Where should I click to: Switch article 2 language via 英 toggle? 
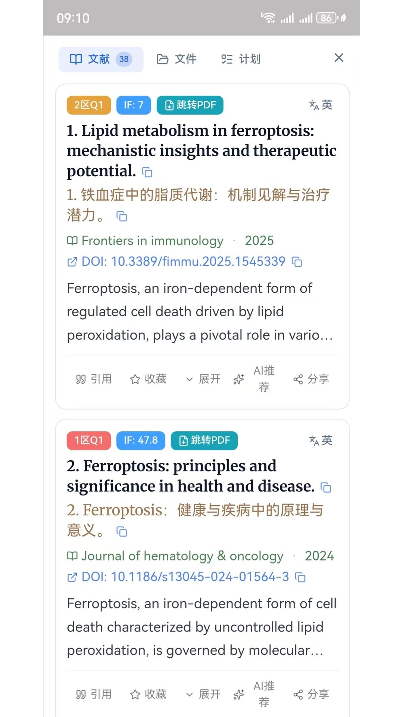tap(321, 440)
